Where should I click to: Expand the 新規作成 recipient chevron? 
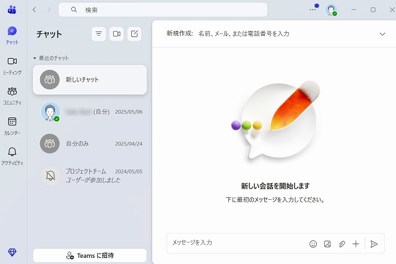pyautogui.click(x=382, y=34)
